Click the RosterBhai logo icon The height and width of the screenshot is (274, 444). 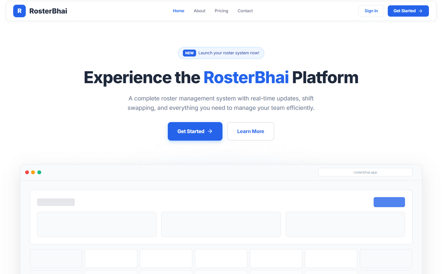click(19, 11)
